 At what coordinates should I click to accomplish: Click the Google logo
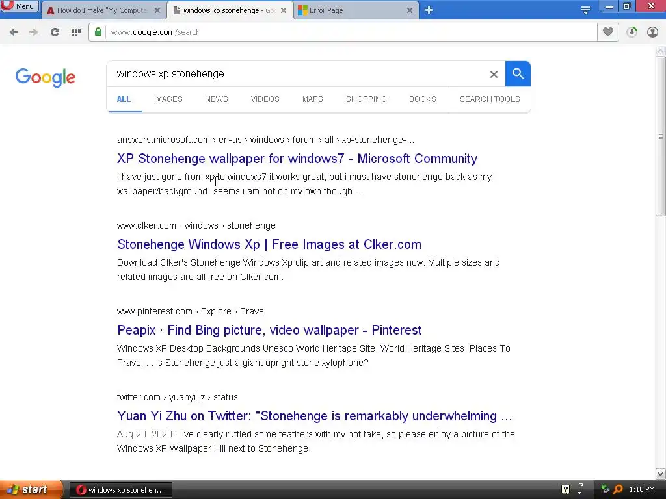pos(46,78)
